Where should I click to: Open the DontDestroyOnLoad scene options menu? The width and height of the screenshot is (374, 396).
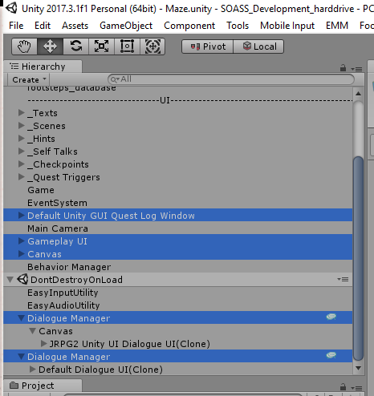point(343,279)
